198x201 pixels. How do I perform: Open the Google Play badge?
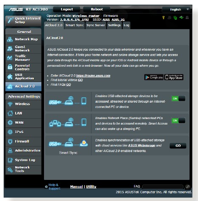click(x=154, y=77)
